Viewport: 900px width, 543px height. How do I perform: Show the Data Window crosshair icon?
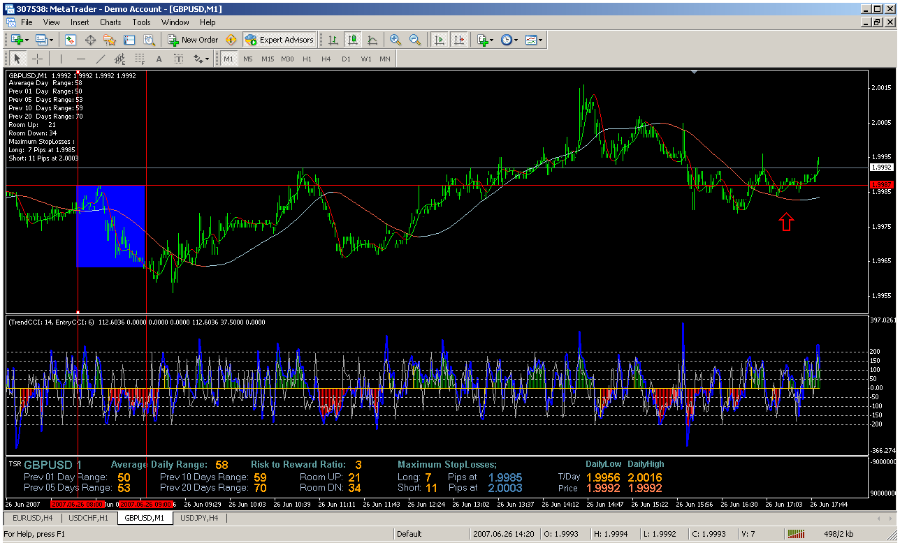[90, 40]
